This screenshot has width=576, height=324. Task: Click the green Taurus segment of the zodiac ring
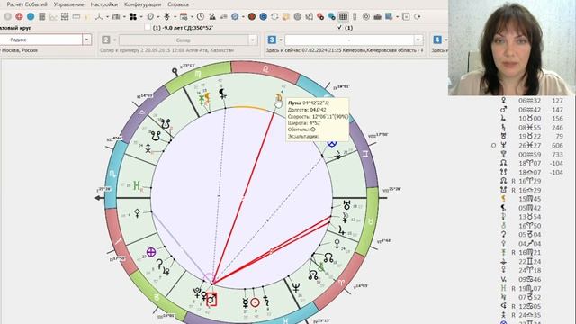370,221
